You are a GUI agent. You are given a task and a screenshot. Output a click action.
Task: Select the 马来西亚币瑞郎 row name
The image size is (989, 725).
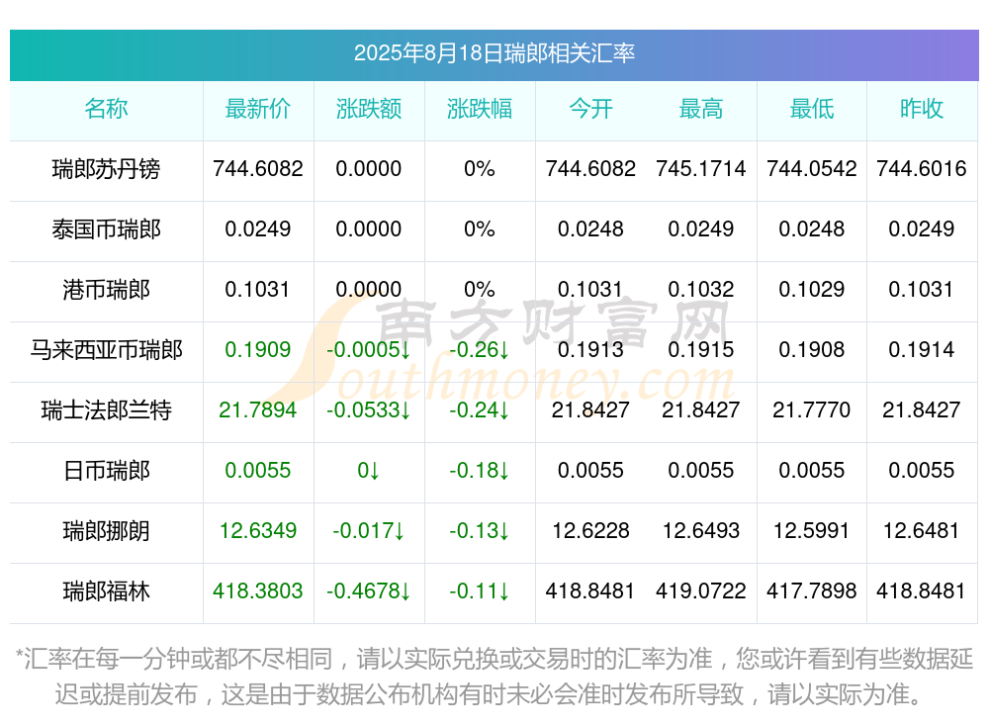pos(106,349)
